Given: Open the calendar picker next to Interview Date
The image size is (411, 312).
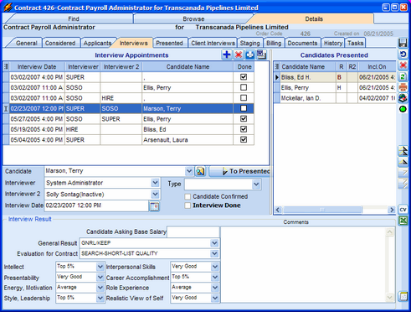Looking at the screenshot, I should (155, 206).
